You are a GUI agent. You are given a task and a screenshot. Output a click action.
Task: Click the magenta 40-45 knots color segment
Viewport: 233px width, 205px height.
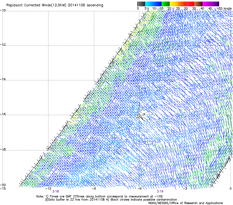click(207, 4)
